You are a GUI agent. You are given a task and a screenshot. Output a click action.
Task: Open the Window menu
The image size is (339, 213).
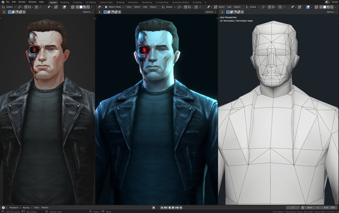[32, 2]
